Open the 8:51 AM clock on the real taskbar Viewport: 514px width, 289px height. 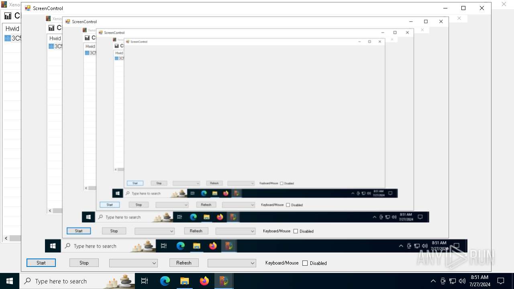[479, 281]
